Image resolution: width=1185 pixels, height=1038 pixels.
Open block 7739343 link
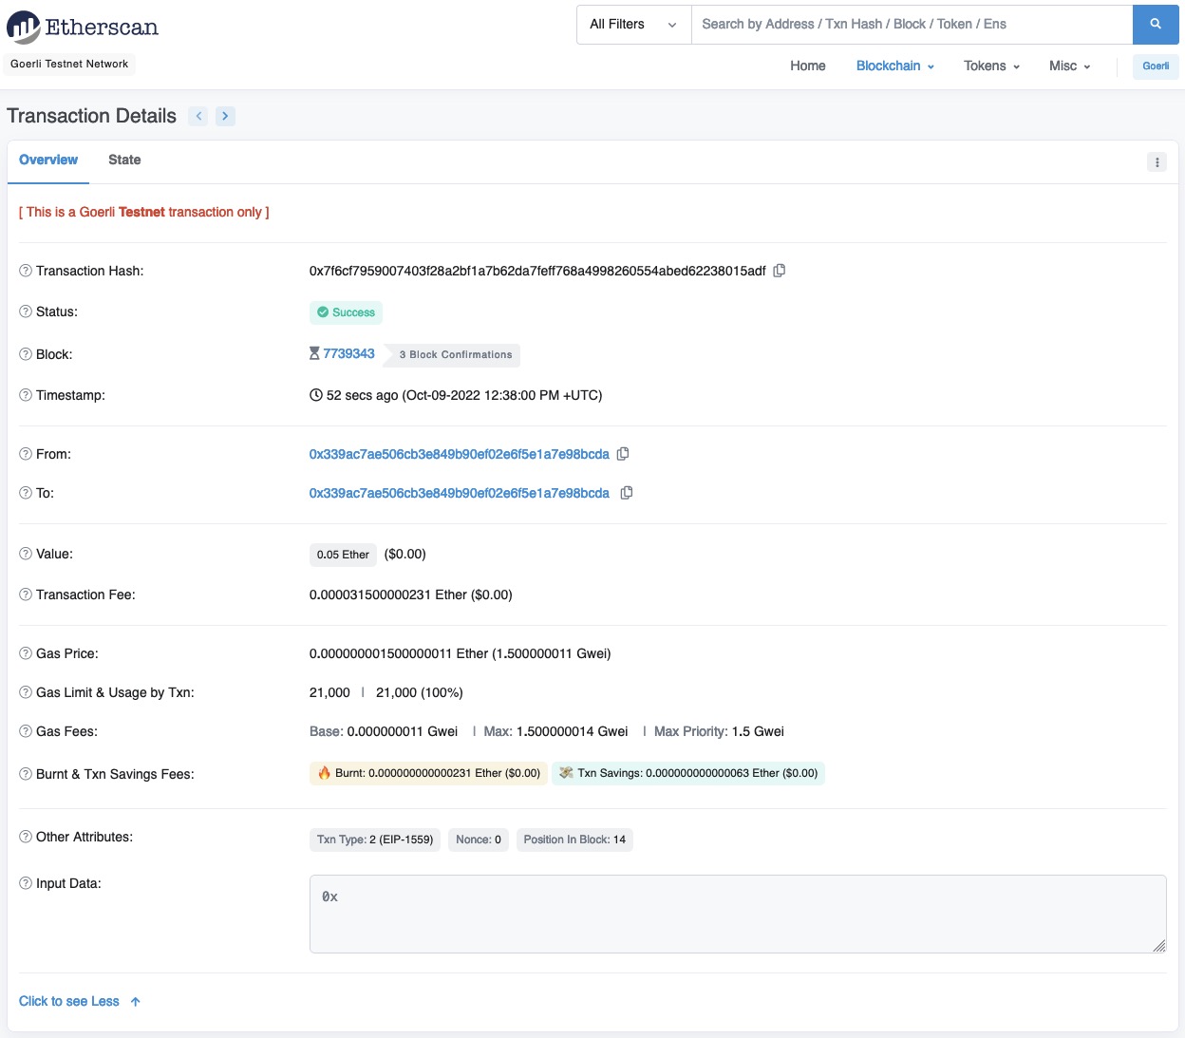[x=348, y=353]
